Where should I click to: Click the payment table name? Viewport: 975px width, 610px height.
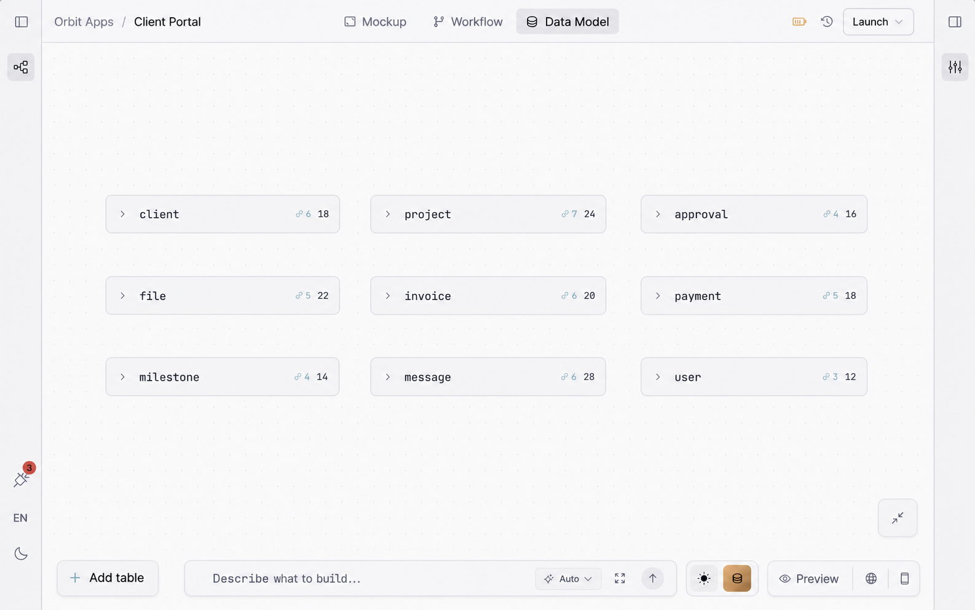(x=698, y=296)
